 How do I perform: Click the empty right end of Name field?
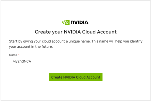125,61
